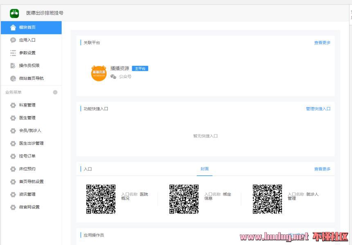Viewport: 352px width, 245px height.
Task: Go to 资讯管理 in business menu
Action: (x=31, y=194)
